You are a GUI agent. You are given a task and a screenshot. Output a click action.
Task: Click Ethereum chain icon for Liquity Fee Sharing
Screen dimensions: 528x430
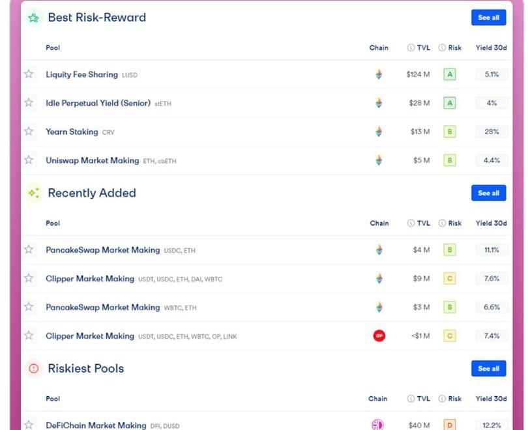[379, 75]
